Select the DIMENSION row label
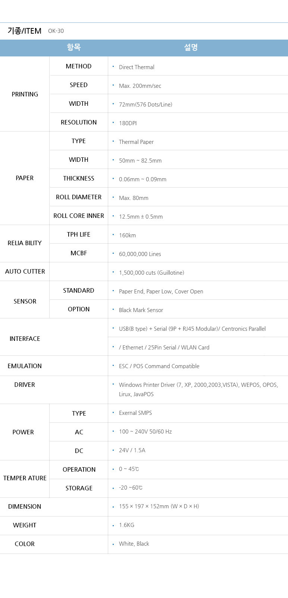 click(25, 506)
